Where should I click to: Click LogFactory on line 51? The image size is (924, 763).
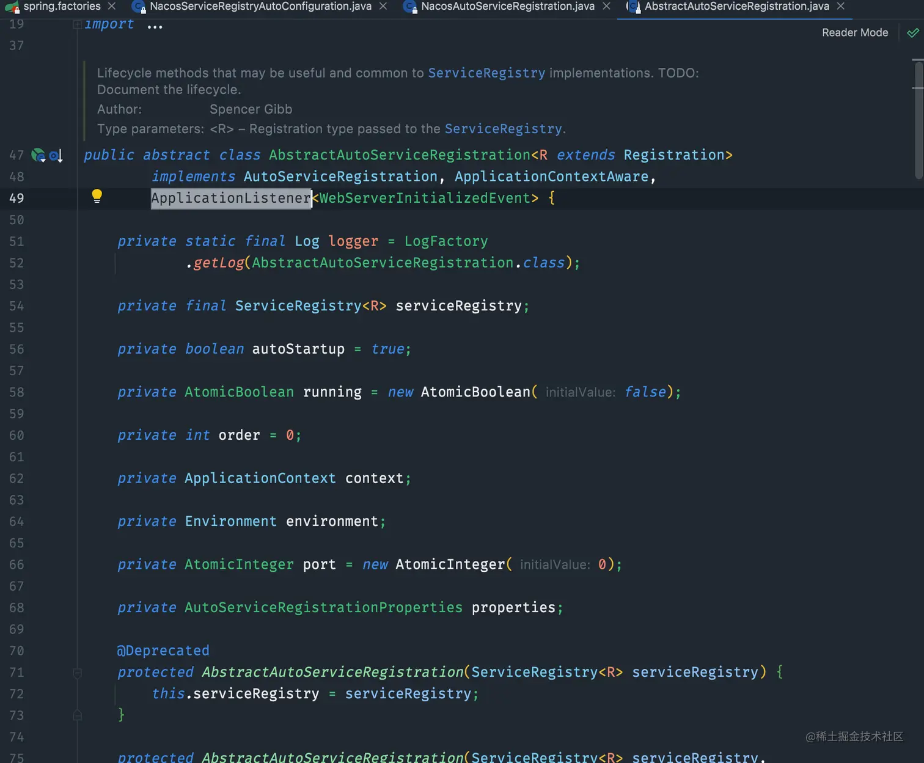tap(446, 241)
